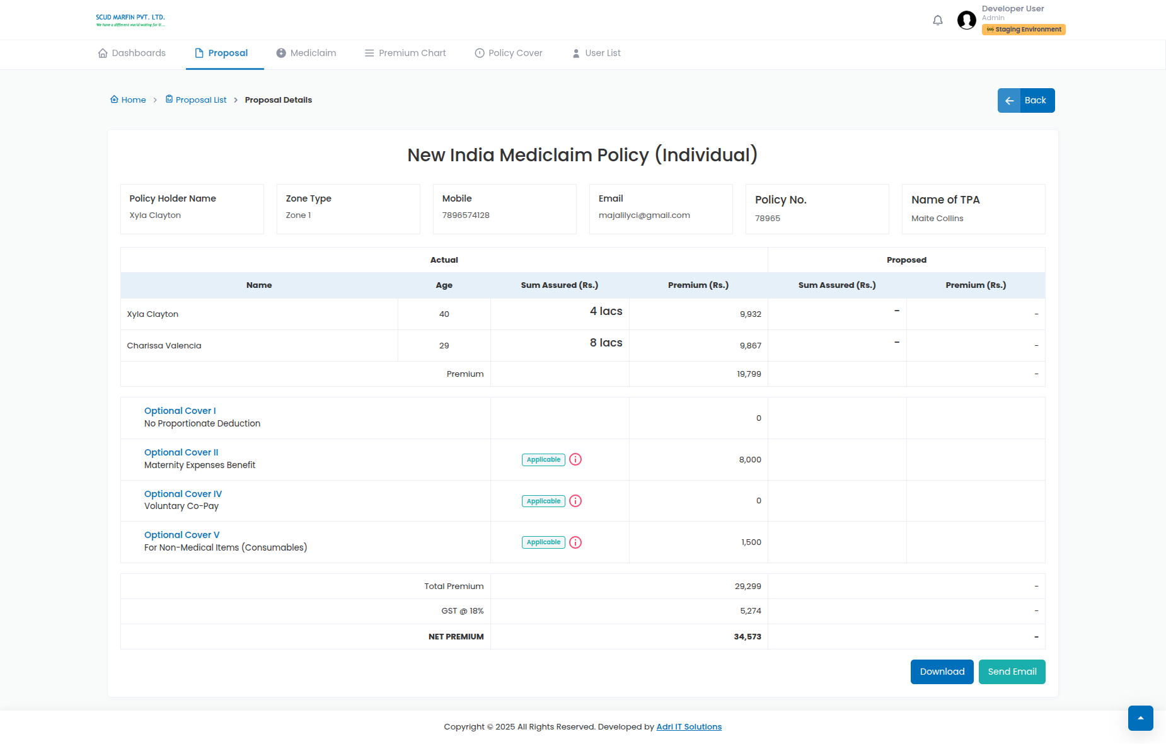Image resolution: width=1166 pixels, height=744 pixels.
Task: Click the Actual column group header
Action: point(444,260)
